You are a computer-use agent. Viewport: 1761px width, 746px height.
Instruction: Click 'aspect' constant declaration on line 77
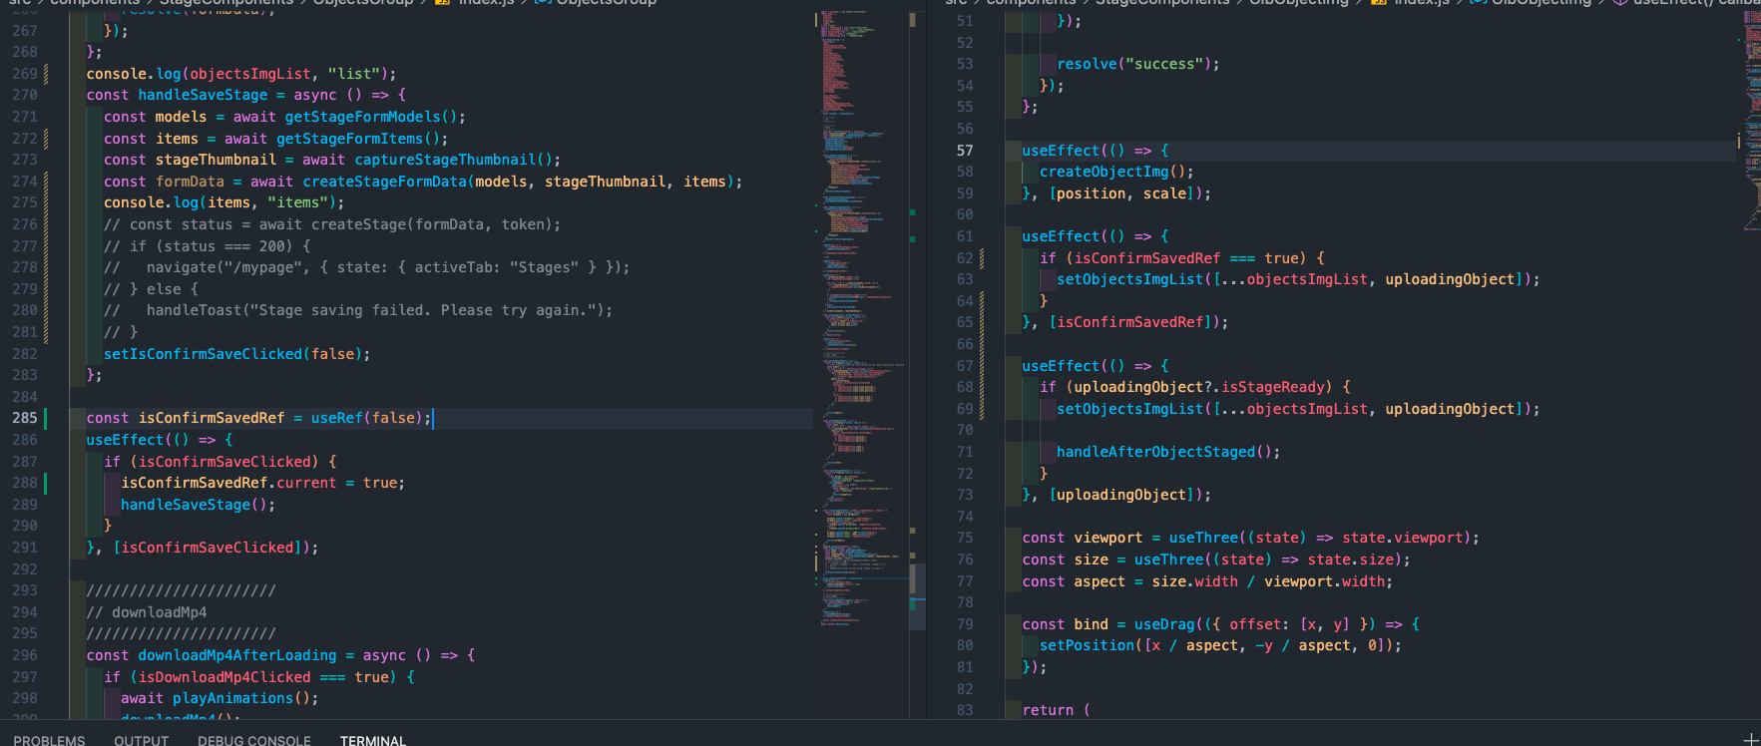click(x=1100, y=581)
